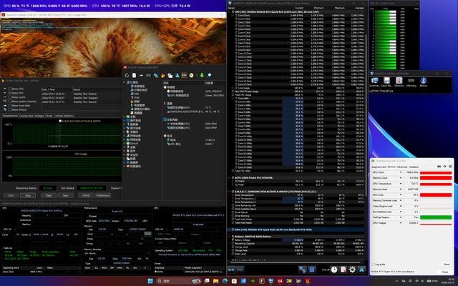Toggle Stress system memory checkbox
Image resolution: width=458 pixels, height=286 pixels.
click(10, 102)
